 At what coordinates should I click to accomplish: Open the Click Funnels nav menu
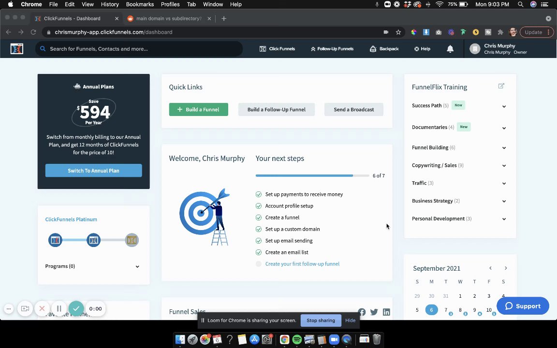pyautogui.click(x=277, y=49)
